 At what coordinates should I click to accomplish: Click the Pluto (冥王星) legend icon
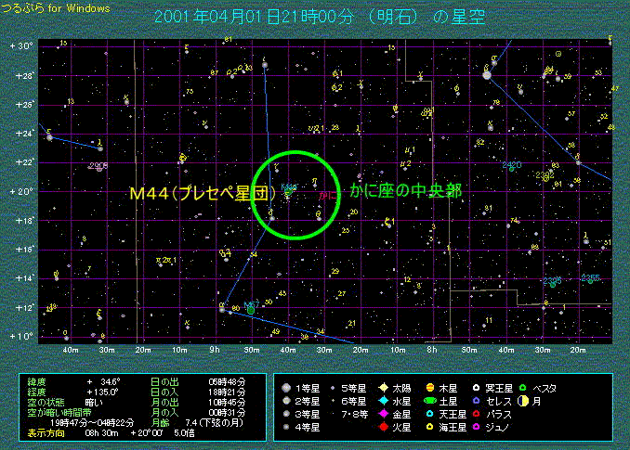click(x=476, y=387)
